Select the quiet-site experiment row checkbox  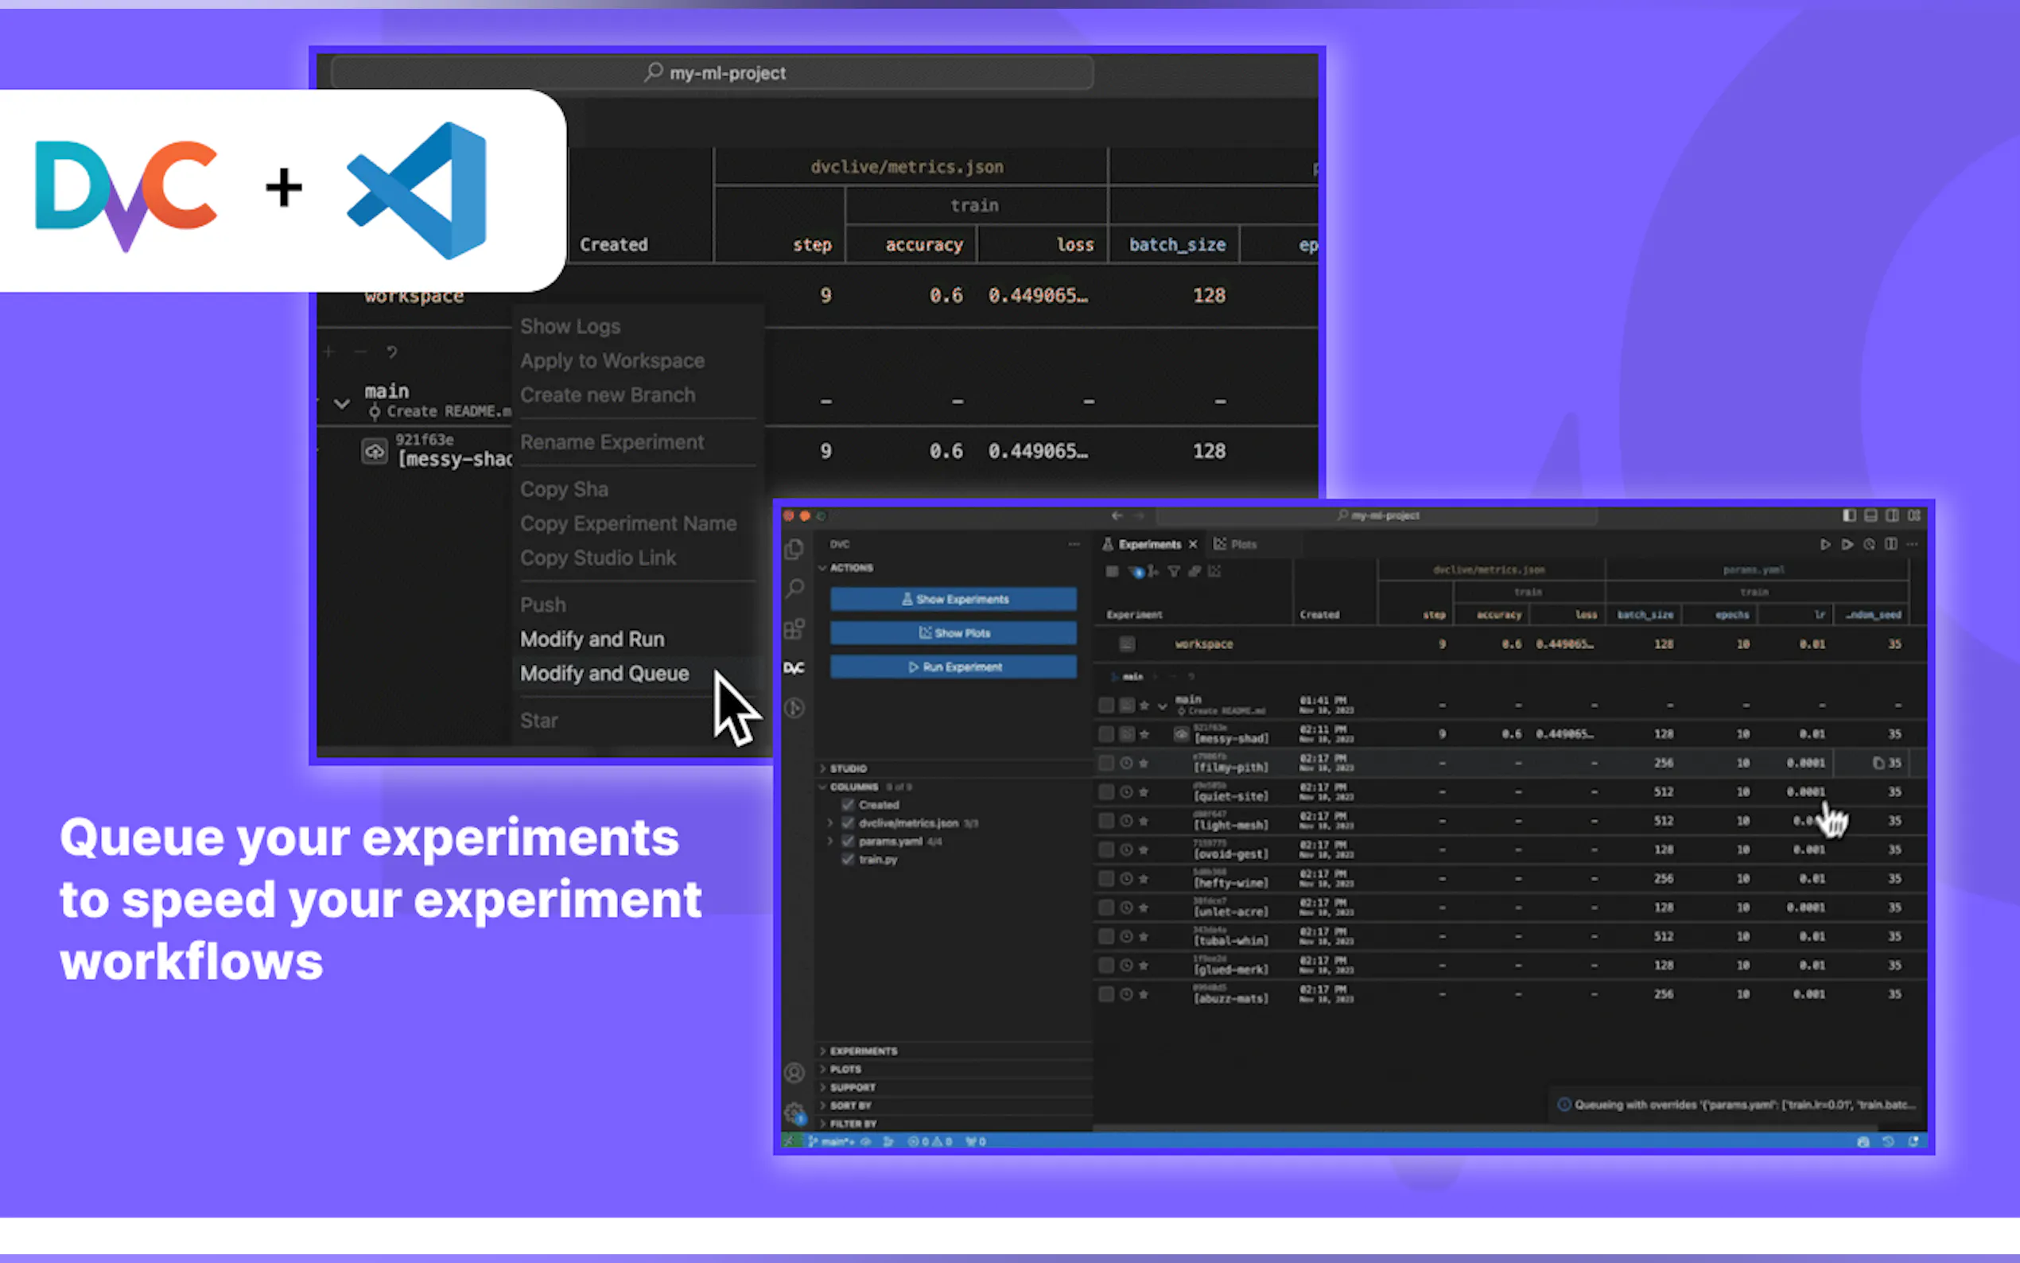1106,792
